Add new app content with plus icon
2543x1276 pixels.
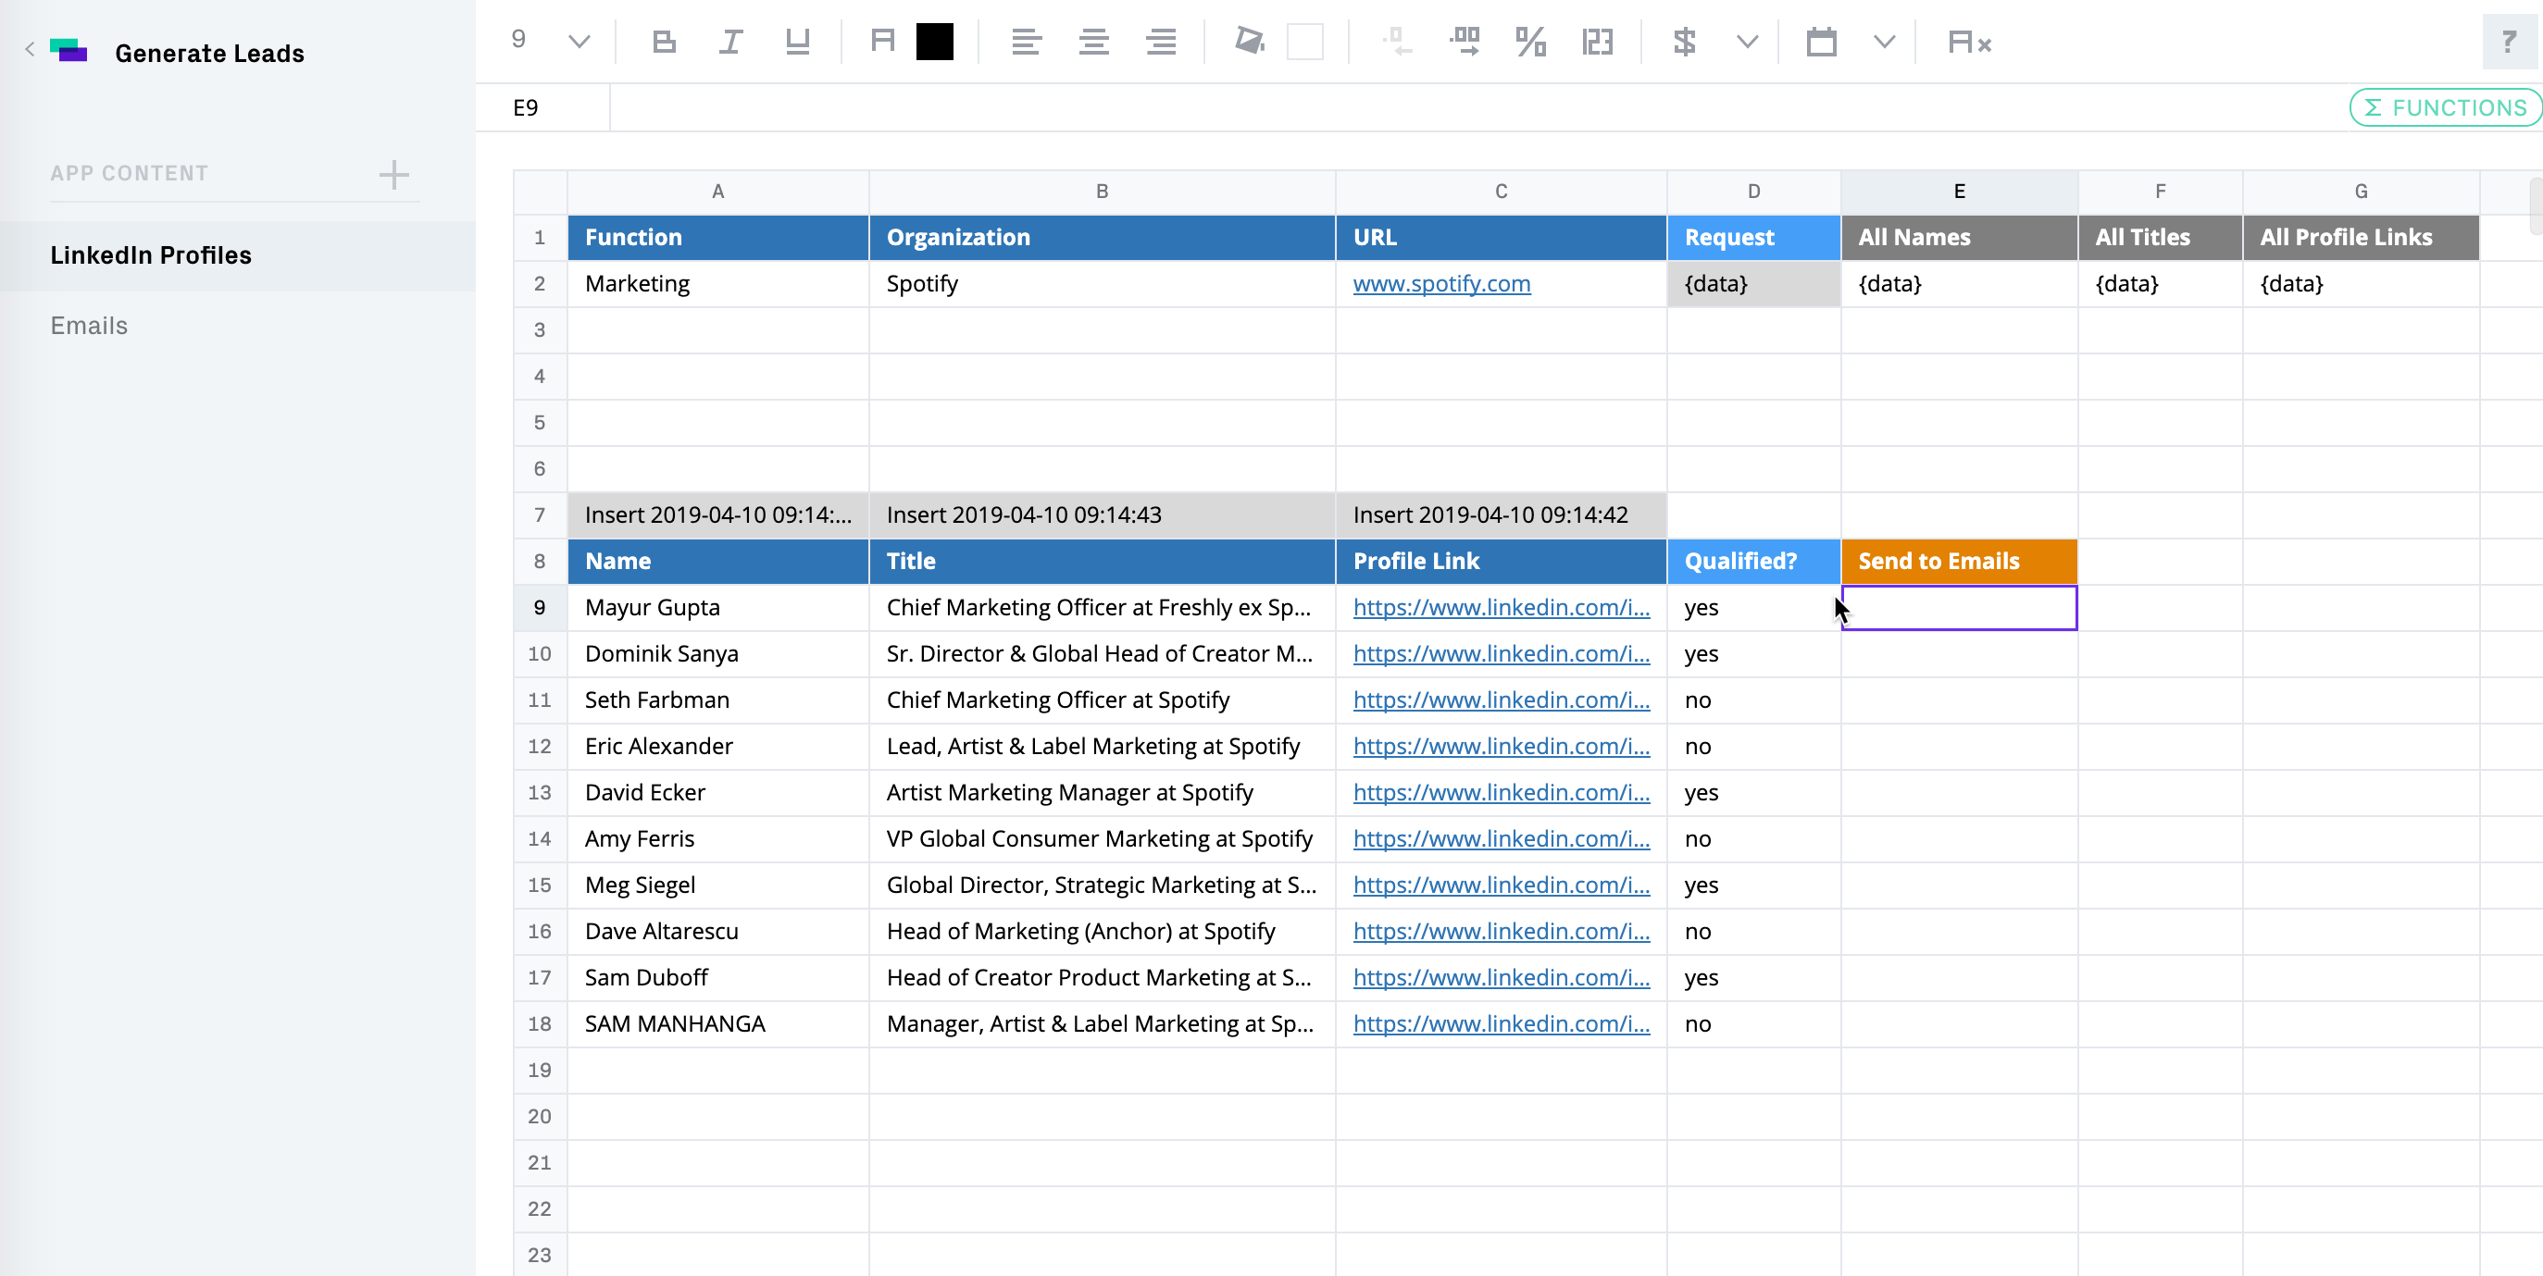coord(393,175)
